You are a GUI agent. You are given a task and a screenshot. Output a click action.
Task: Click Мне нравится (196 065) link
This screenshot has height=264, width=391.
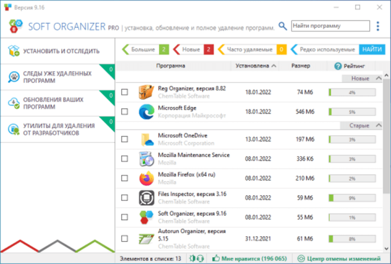pyautogui.click(x=254, y=258)
